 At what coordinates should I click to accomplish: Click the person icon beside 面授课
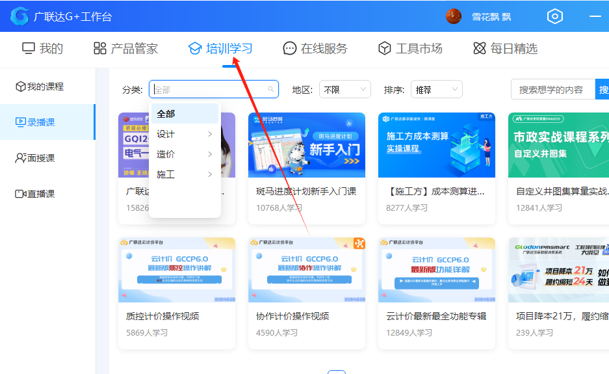point(21,158)
